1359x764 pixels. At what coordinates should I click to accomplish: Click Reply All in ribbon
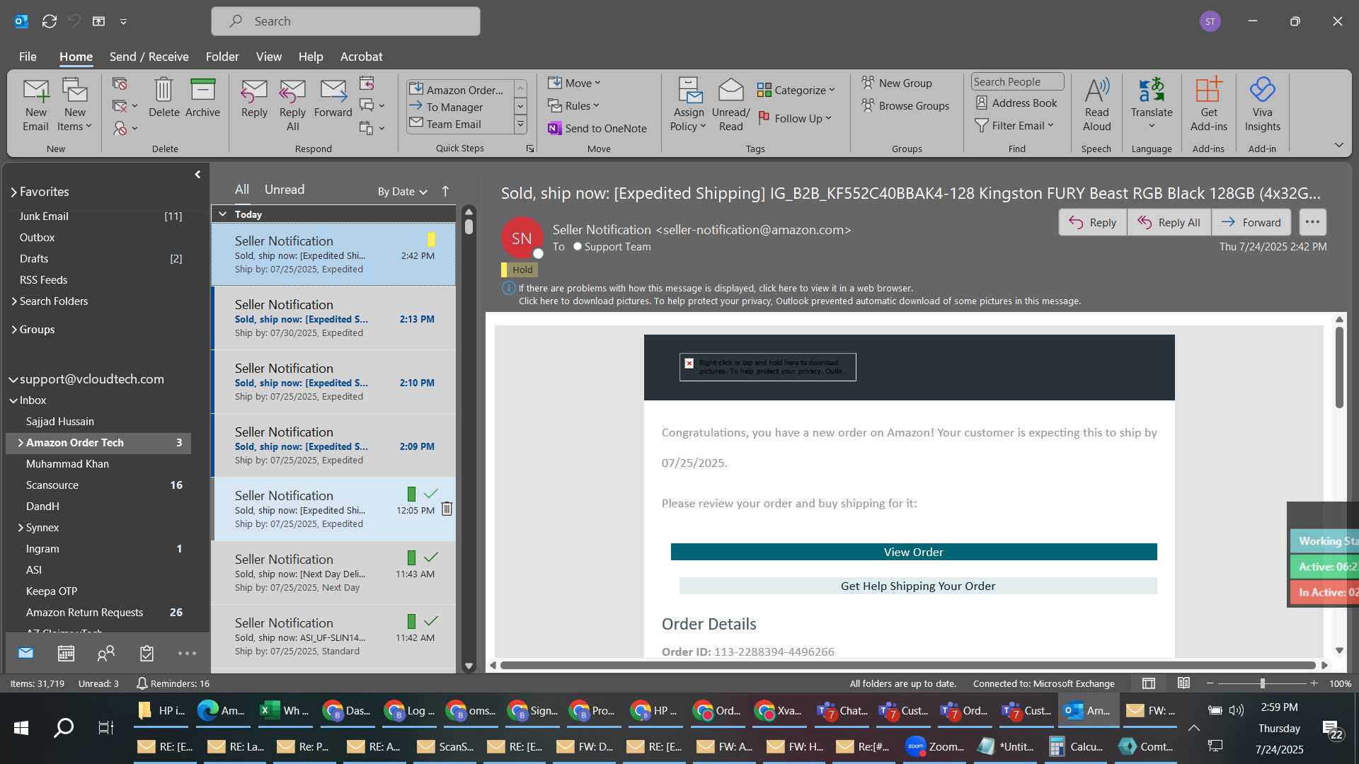point(292,105)
